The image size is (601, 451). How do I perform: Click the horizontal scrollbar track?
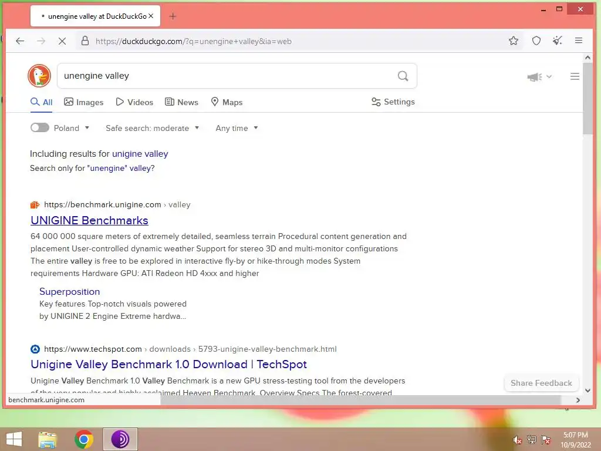coord(360,400)
